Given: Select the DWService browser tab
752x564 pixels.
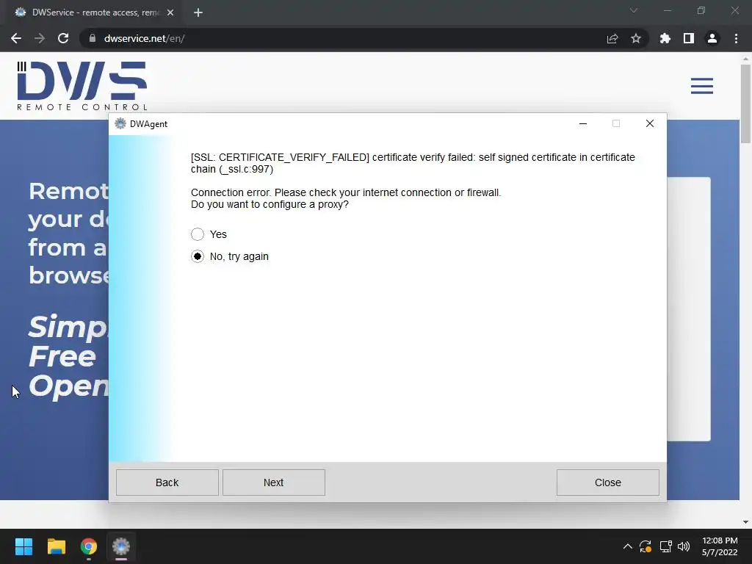Looking at the screenshot, I should click(x=91, y=12).
